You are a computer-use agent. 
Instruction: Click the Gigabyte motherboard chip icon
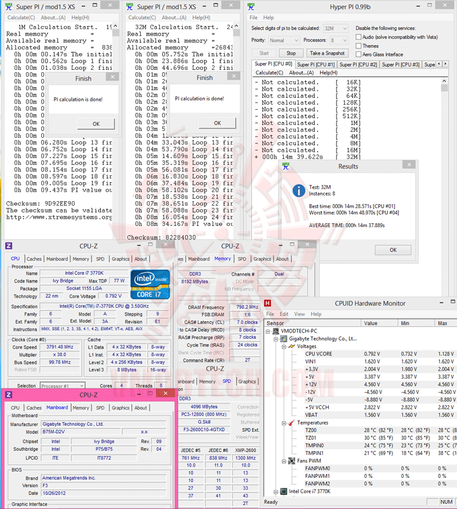pos(284,339)
